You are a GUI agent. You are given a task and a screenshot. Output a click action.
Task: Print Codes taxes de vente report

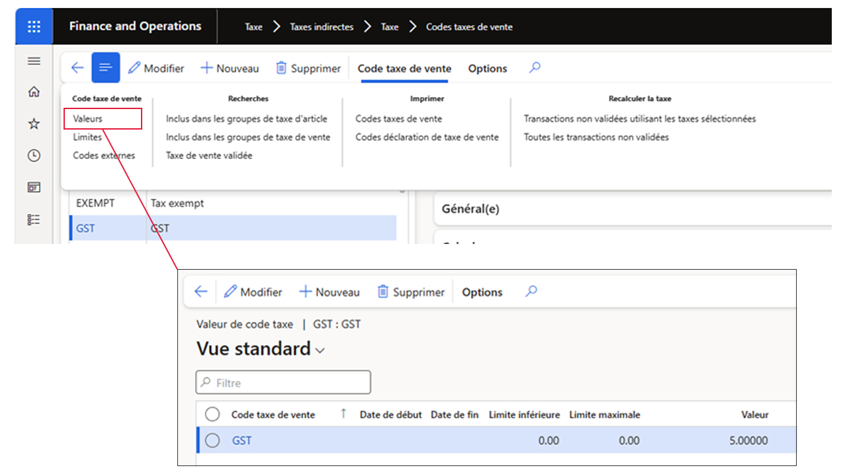[399, 119]
